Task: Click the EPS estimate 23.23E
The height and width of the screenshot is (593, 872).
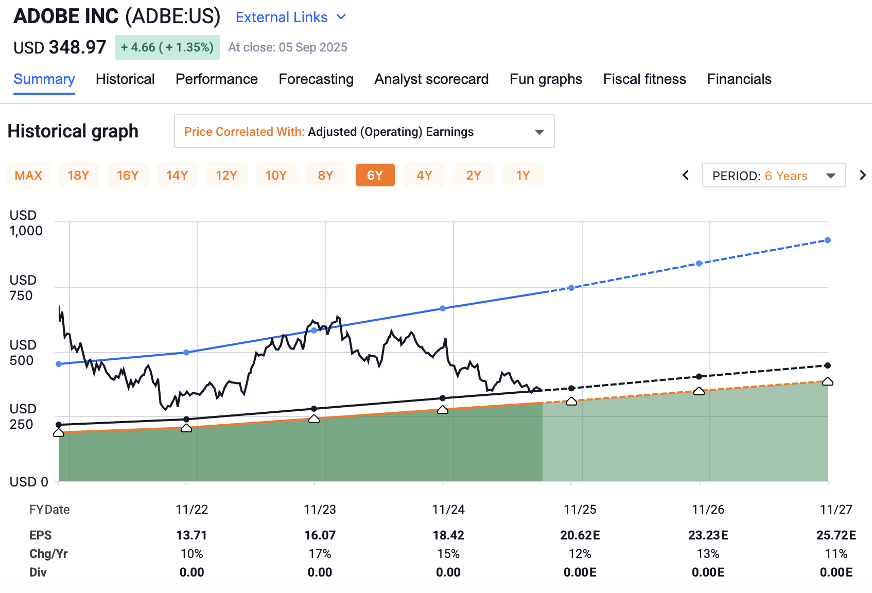Action: [708, 535]
